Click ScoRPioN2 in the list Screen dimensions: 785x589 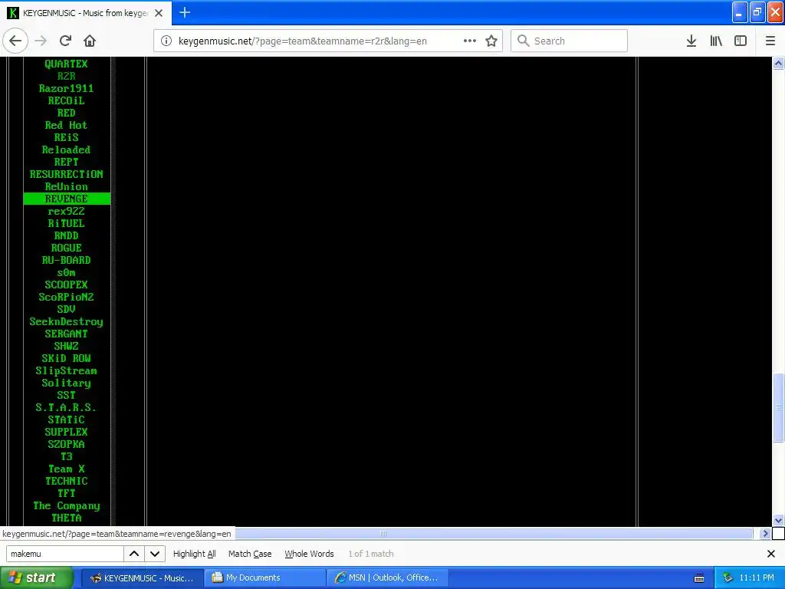coord(66,297)
